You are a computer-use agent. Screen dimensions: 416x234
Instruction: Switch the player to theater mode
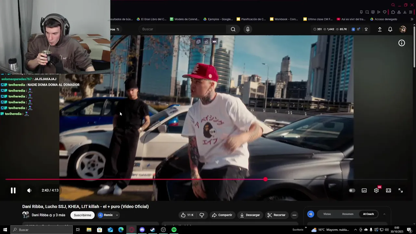pyautogui.click(x=388, y=190)
